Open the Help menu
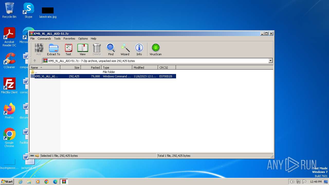Image resolution: width=329 pixels, height=185 pixels. pos(94,39)
